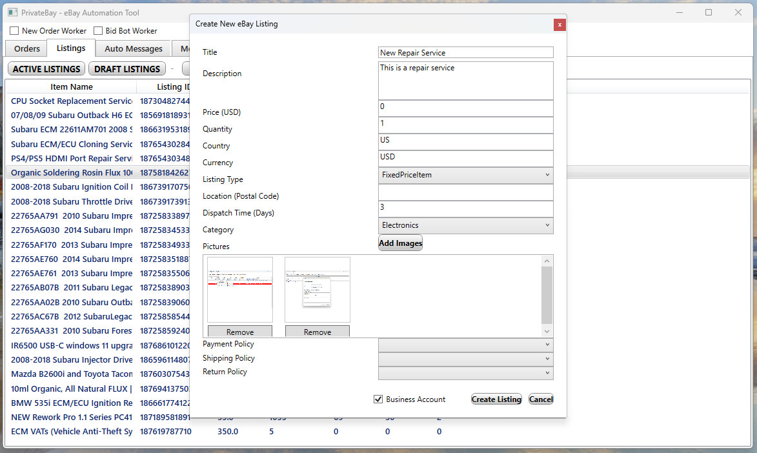Expand the Shipping Policy dropdown
The height and width of the screenshot is (453, 757).
[465, 359]
